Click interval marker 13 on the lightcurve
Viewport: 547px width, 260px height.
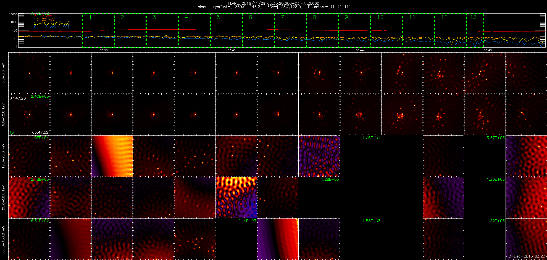(474, 17)
